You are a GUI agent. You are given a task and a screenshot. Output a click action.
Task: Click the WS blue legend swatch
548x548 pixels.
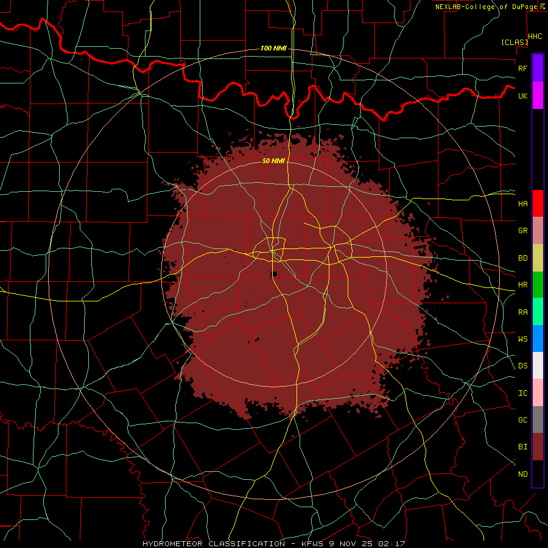(x=538, y=339)
